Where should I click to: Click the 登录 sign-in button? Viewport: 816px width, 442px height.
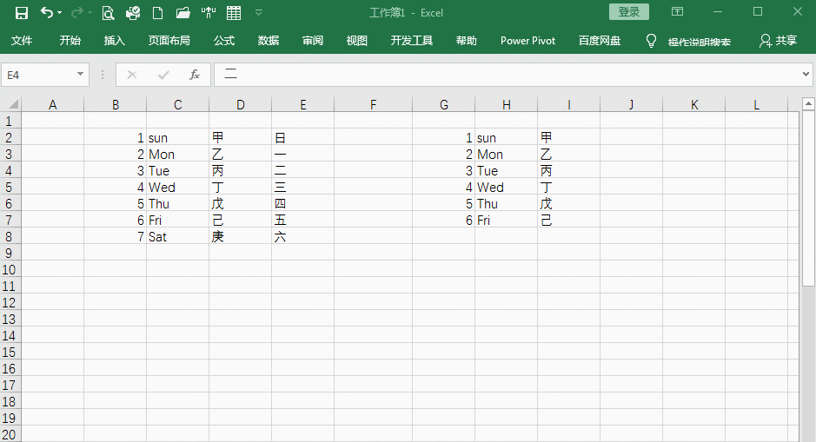point(629,12)
